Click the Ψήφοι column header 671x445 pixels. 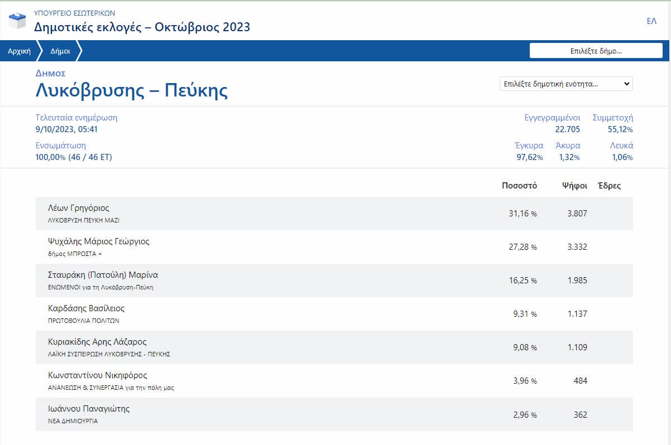574,186
